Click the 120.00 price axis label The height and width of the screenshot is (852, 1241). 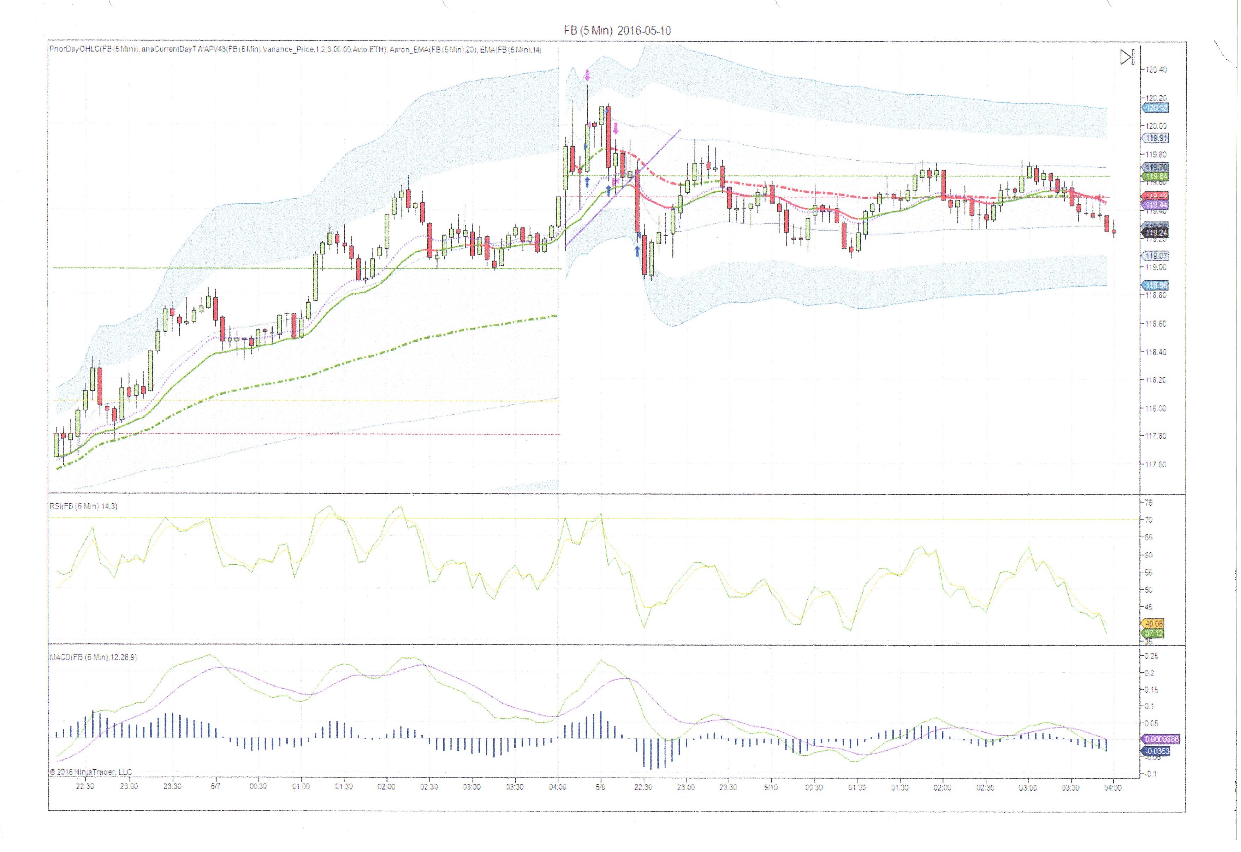tap(1156, 126)
